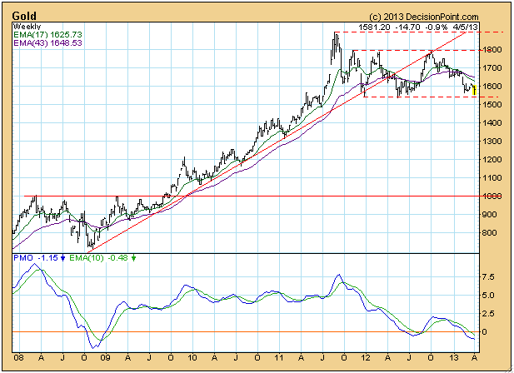The image size is (514, 373).
Task: Click the "1000" price axis label
Action: (491, 196)
